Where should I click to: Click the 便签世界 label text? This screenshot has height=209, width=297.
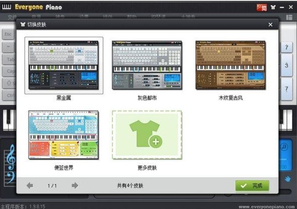(64, 167)
